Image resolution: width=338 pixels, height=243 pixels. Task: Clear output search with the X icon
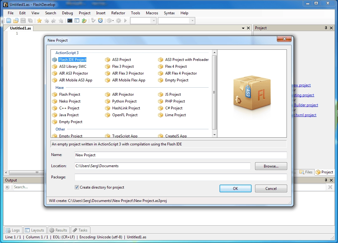pos(330,187)
